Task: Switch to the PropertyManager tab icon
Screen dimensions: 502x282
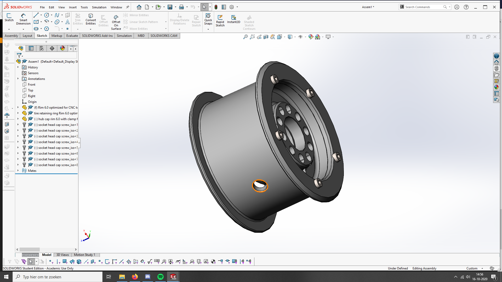Action: pos(31,48)
